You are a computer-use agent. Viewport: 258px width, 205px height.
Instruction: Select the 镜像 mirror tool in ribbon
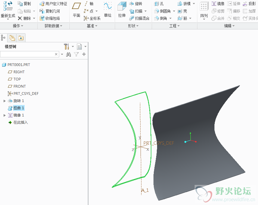click(218, 4)
